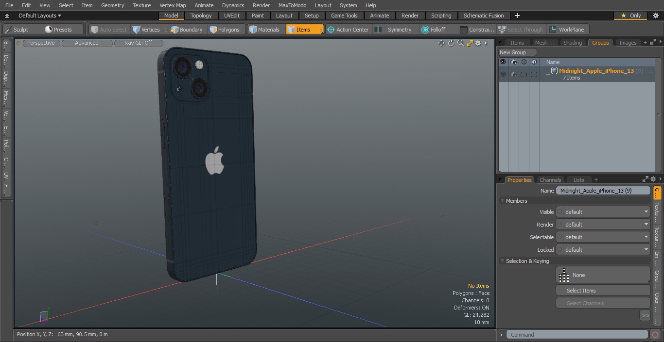
Task: Switch to Items selection mode
Action: [x=304, y=30]
